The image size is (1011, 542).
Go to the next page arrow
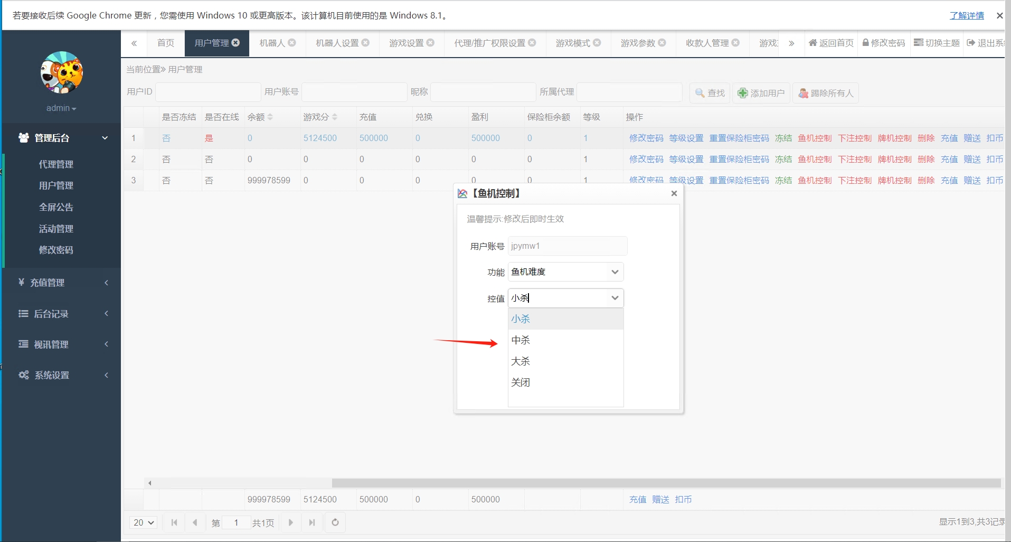[291, 522]
